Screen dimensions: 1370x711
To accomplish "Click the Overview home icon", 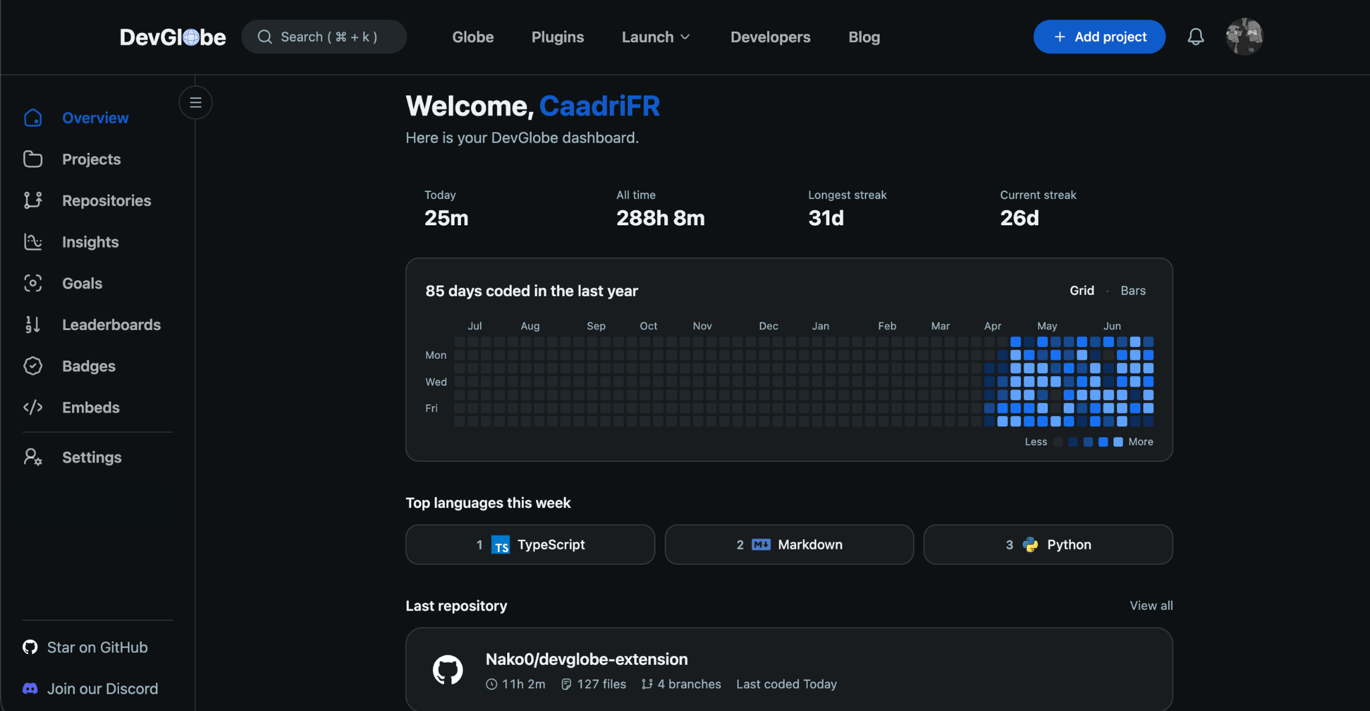I will coord(33,118).
